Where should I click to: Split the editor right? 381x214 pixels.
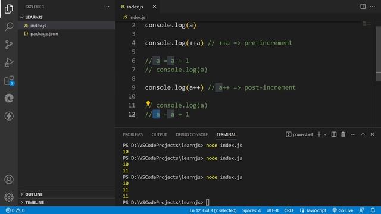click(x=363, y=7)
